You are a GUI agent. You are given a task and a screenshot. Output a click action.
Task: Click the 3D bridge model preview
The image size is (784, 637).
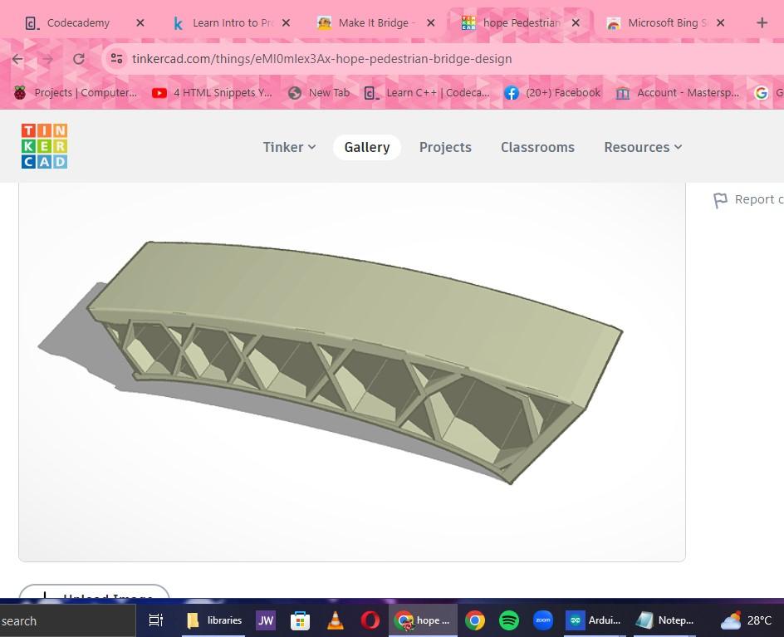[x=352, y=371]
